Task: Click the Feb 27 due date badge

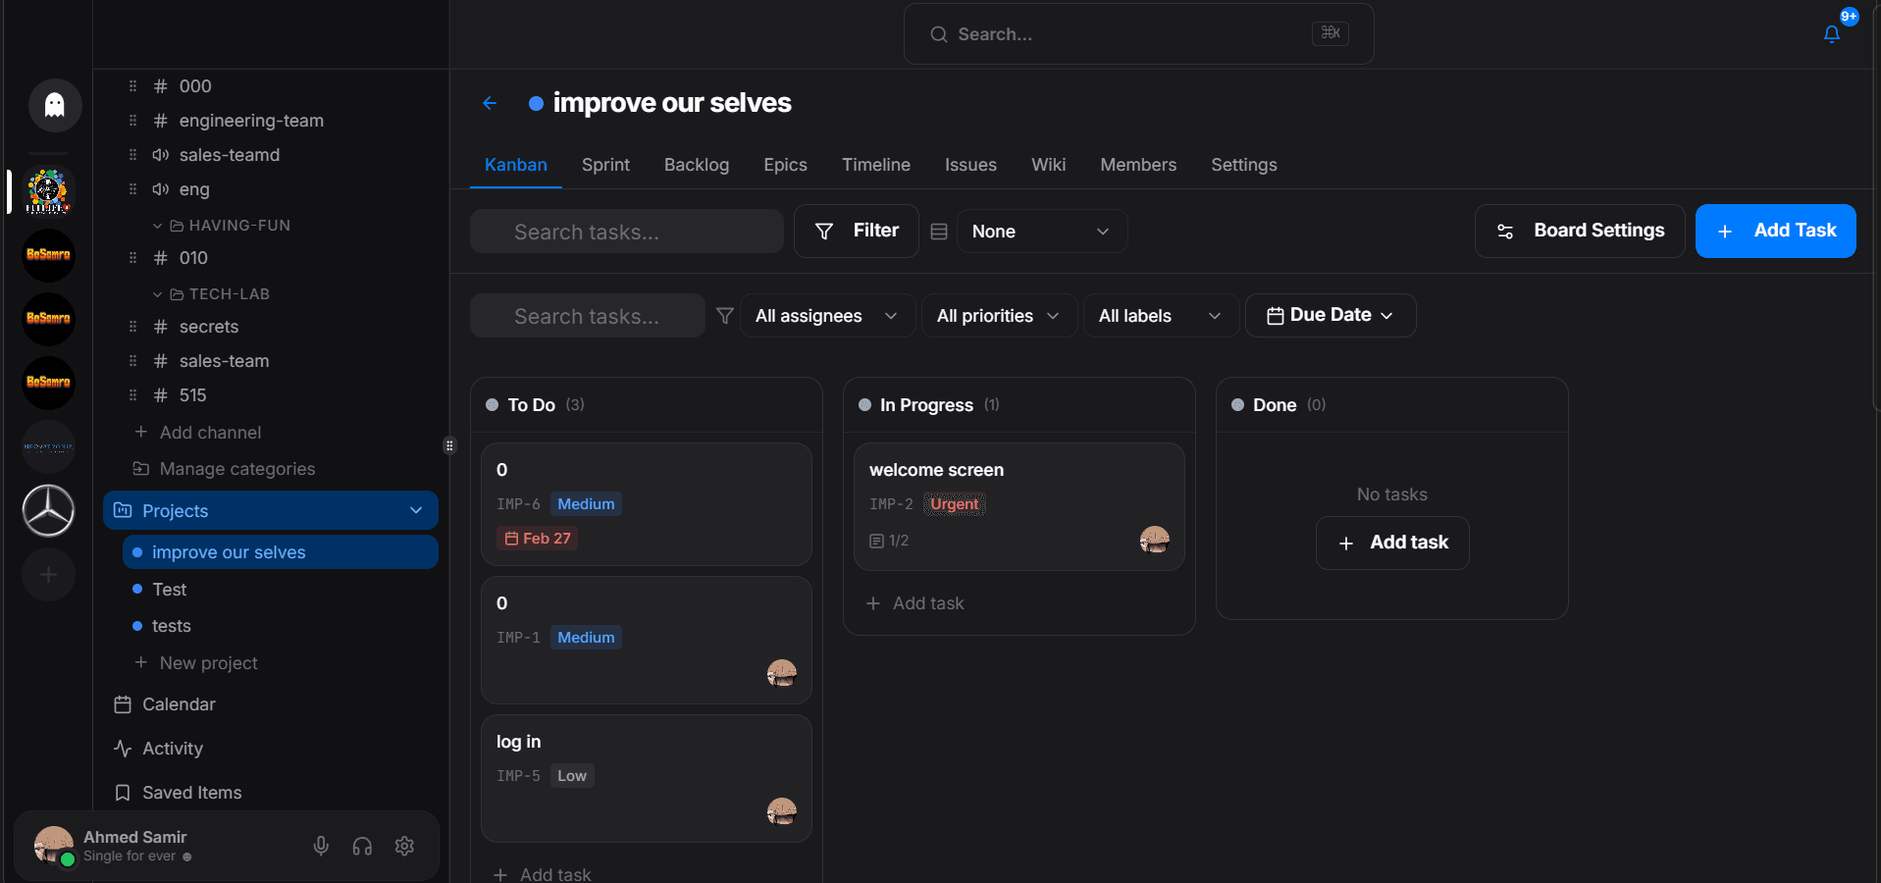Action: click(537, 539)
